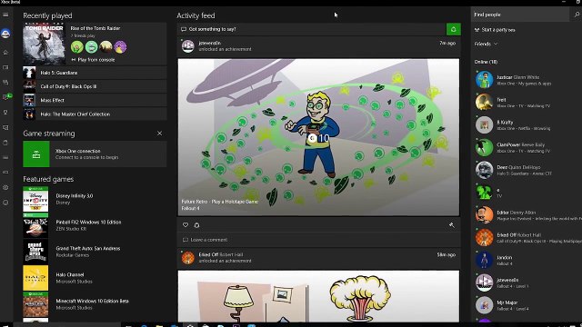Click the Leave a comment field

pyautogui.click(x=318, y=240)
